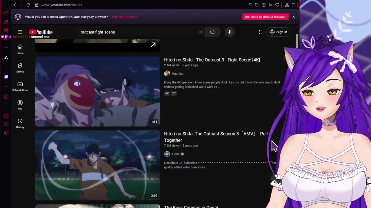Go forward using the browser arrow
The image size is (371, 208).
[x=21, y=5]
